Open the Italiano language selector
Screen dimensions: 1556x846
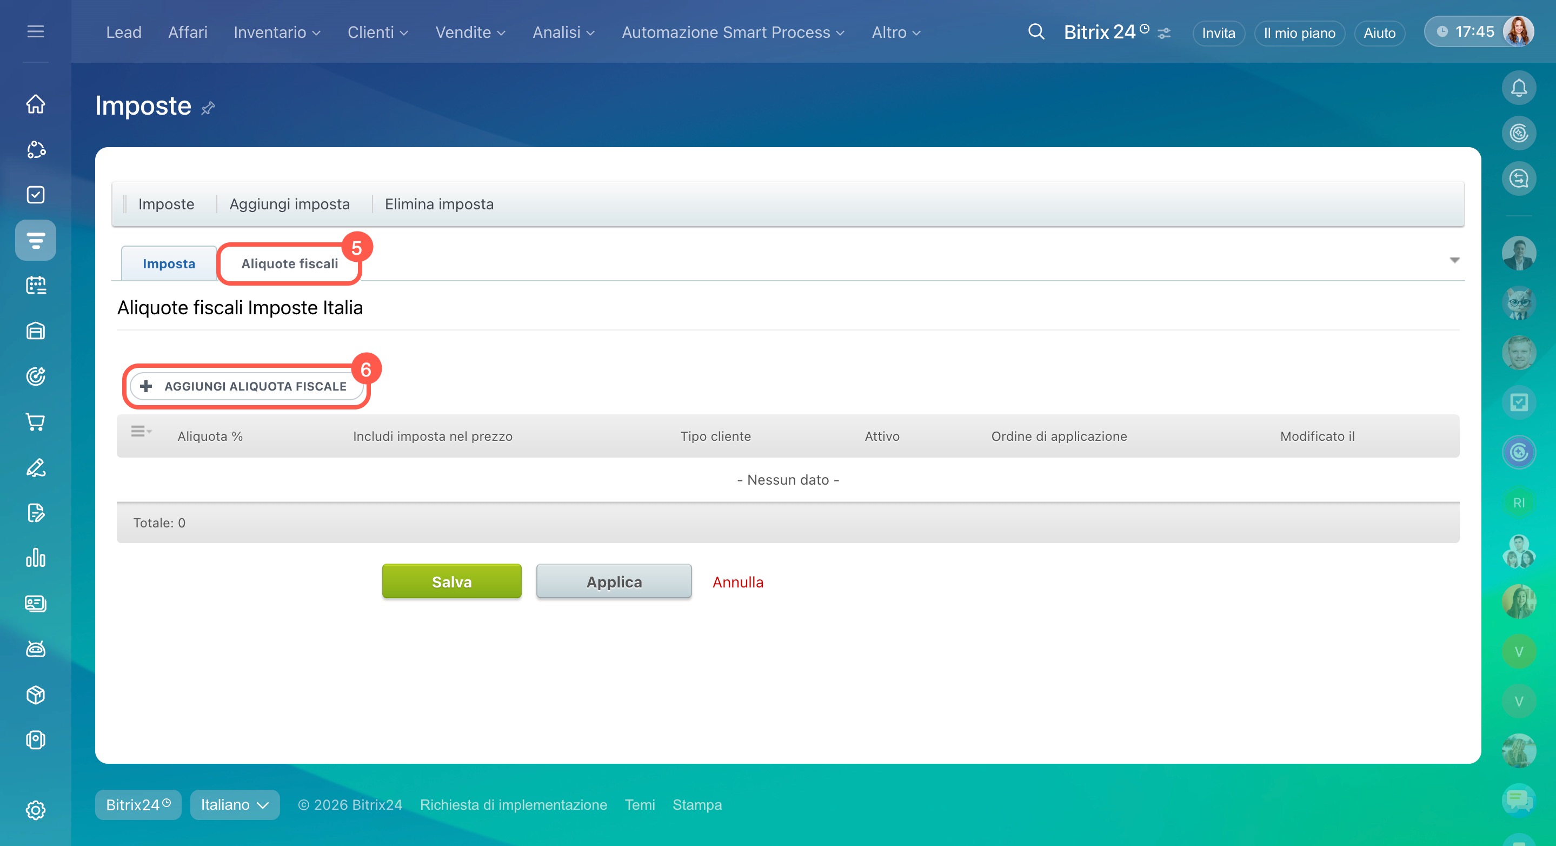point(234,804)
